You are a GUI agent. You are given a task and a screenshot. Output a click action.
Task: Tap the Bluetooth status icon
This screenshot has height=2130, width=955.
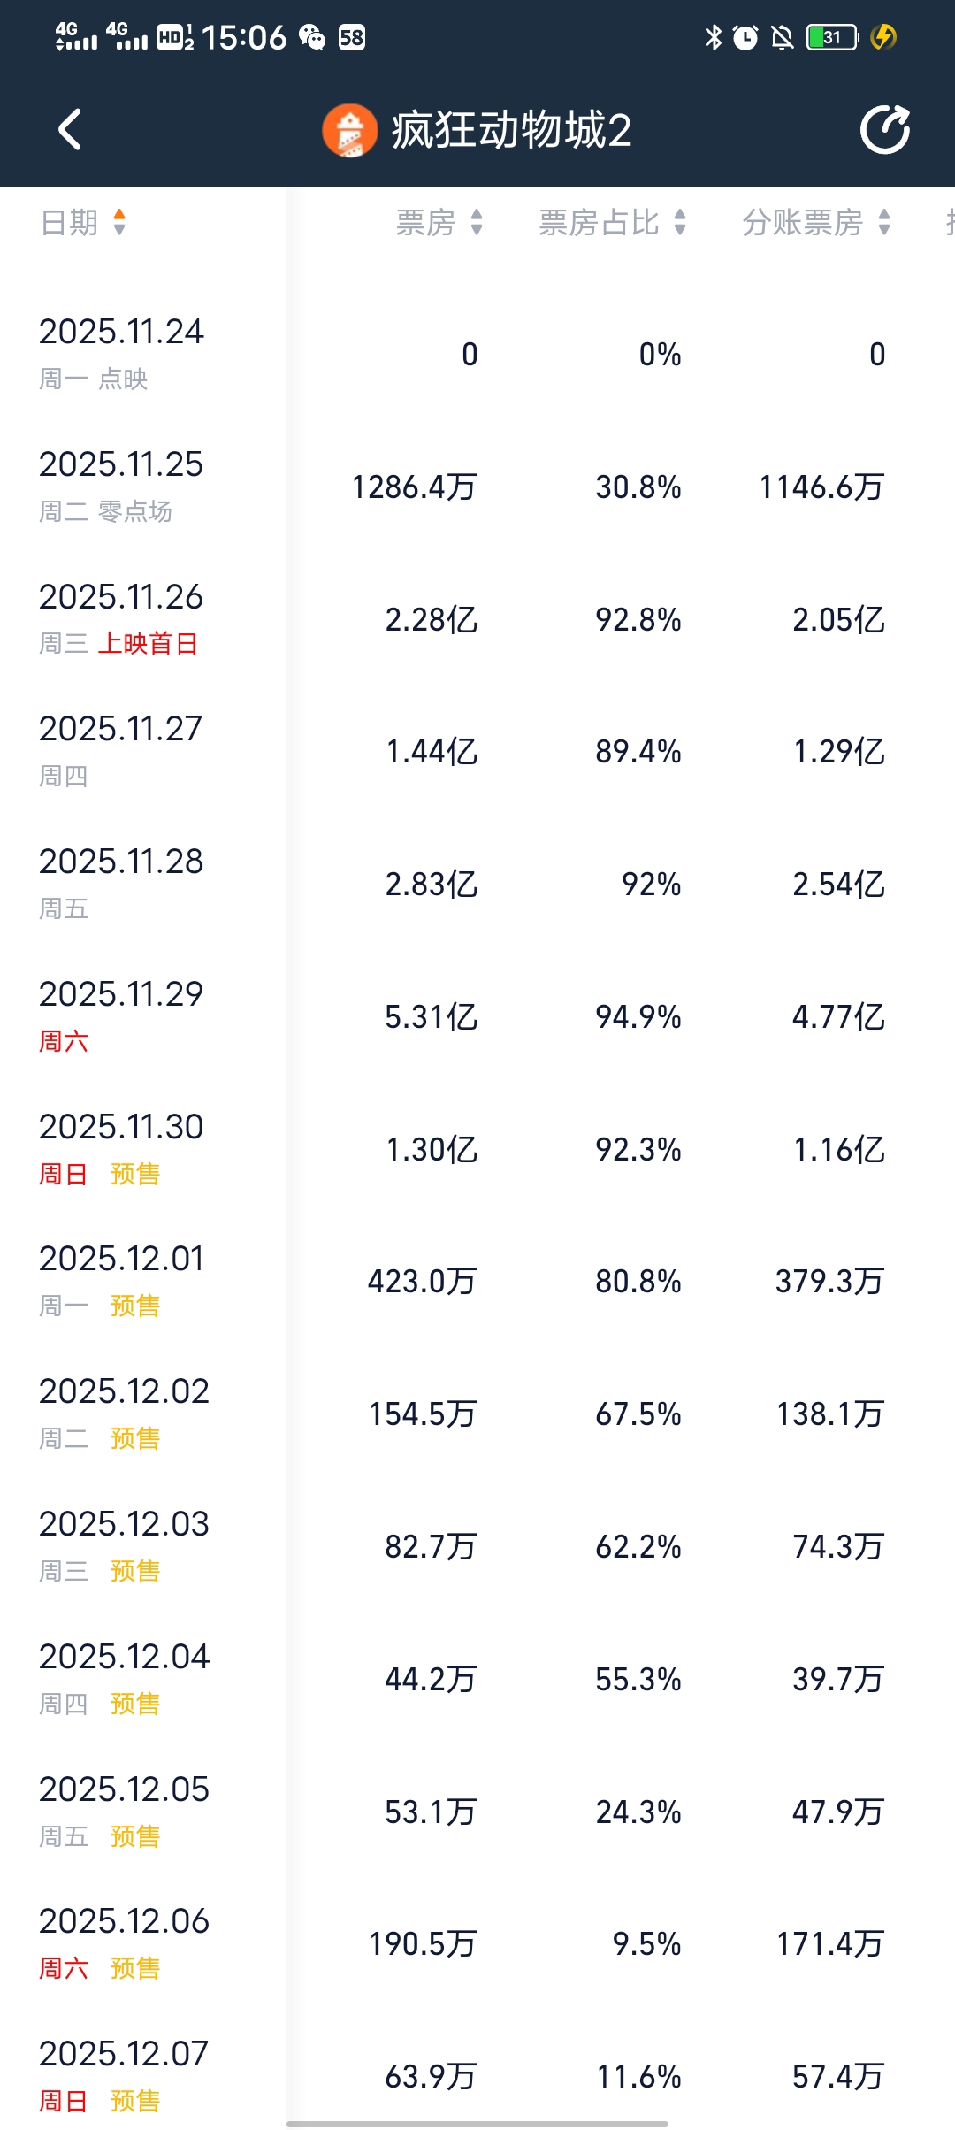click(x=713, y=37)
